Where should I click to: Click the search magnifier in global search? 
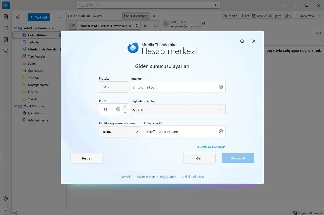point(217,5)
